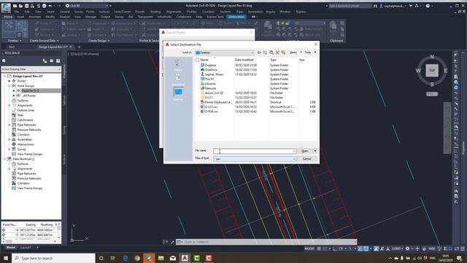Click Save icon in quick access toolbar
Viewport: 467px width, 263px height.
tap(27, 6)
